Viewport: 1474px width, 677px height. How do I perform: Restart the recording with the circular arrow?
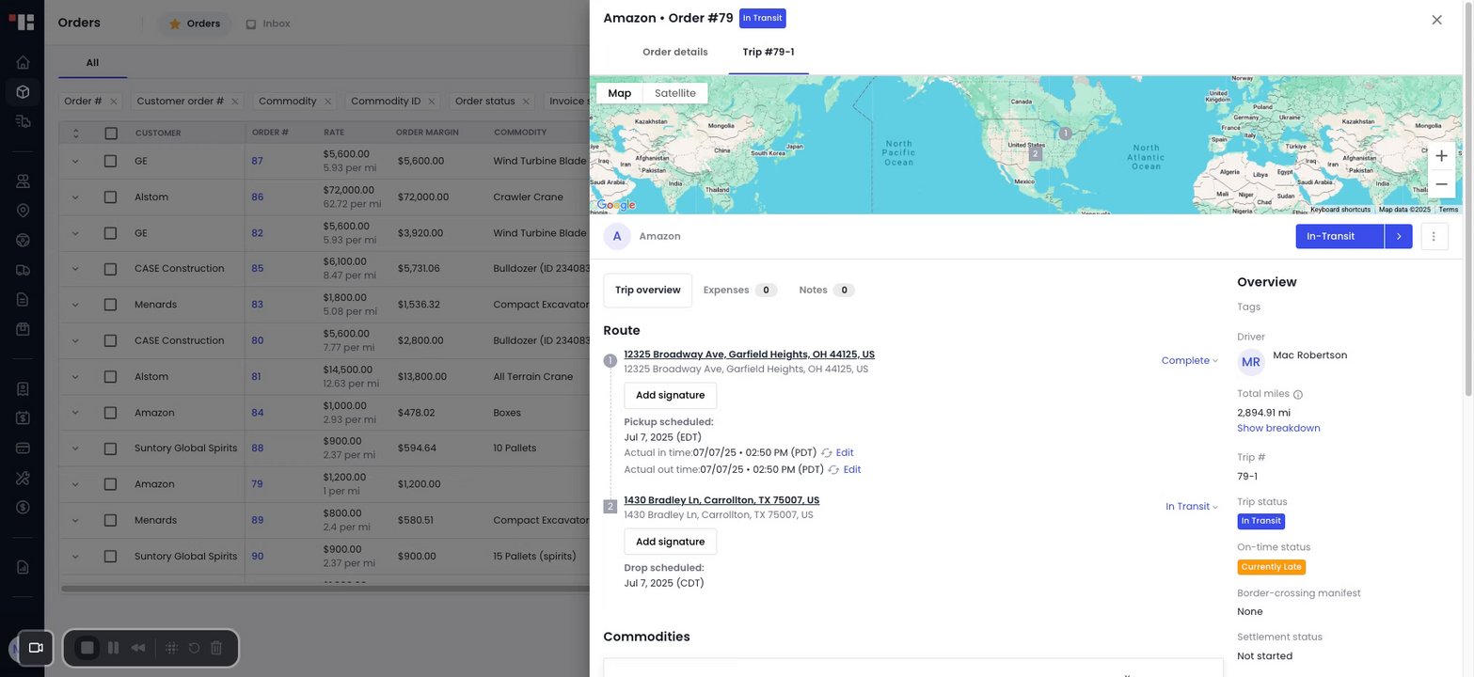tap(194, 648)
